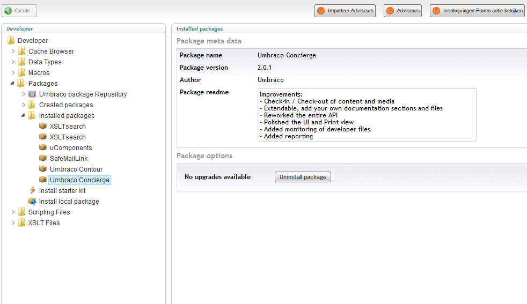527x304 pixels.
Task: Open Inschrijvingen Promo actie bekijken
Action: point(477,11)
